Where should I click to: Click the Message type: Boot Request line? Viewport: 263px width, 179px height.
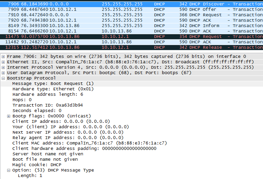click(x=53, y=84)
